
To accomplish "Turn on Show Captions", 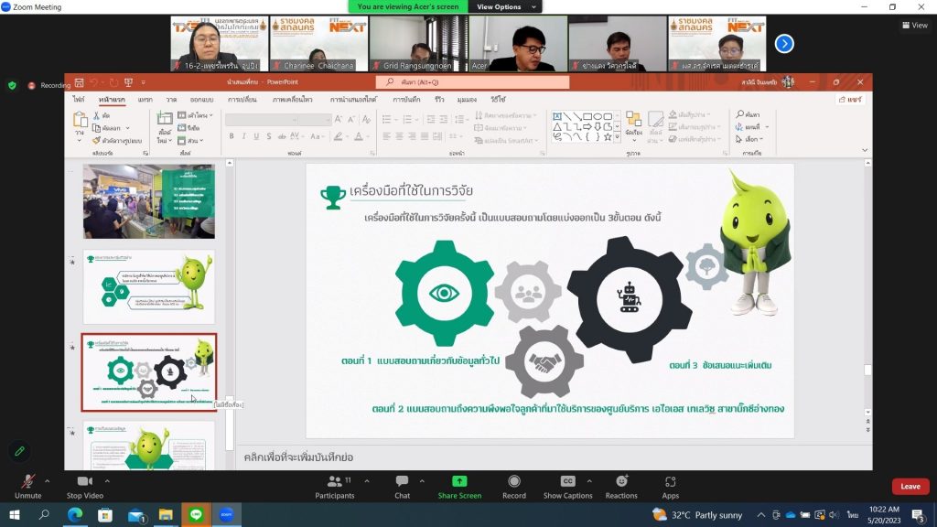I will click(x=567, y=484).
